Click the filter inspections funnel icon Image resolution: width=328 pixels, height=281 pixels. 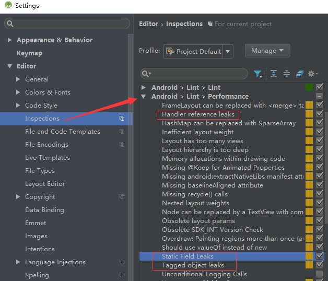click(257, 74)
